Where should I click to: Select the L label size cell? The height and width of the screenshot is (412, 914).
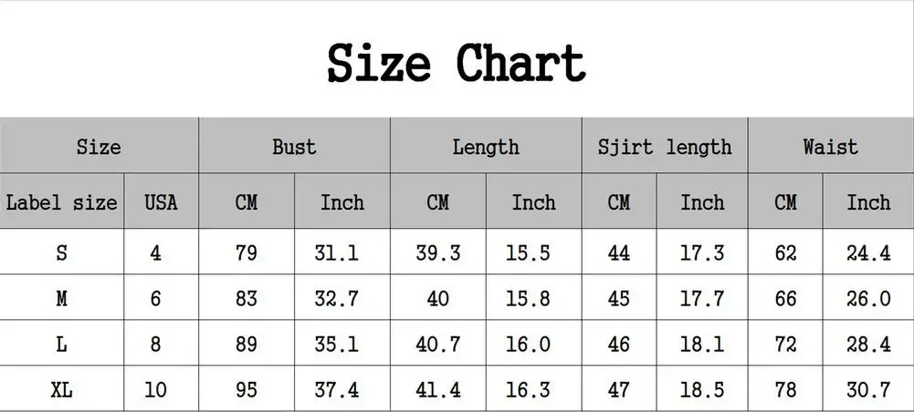click(x=62, y=344)
